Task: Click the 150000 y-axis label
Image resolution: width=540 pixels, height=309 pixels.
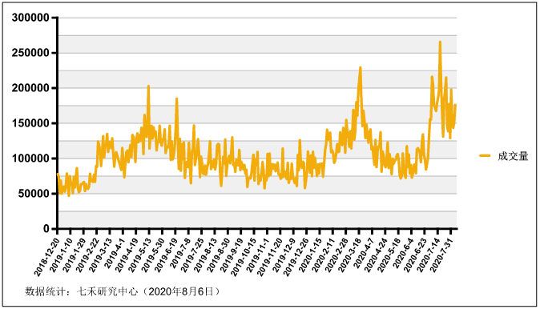Action: 30,123
